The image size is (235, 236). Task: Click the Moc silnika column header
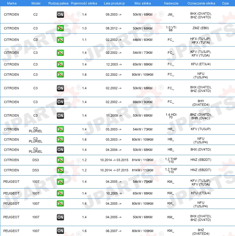tap(143, 3)
